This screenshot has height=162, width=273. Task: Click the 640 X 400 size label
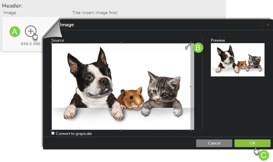coord(30,44)
